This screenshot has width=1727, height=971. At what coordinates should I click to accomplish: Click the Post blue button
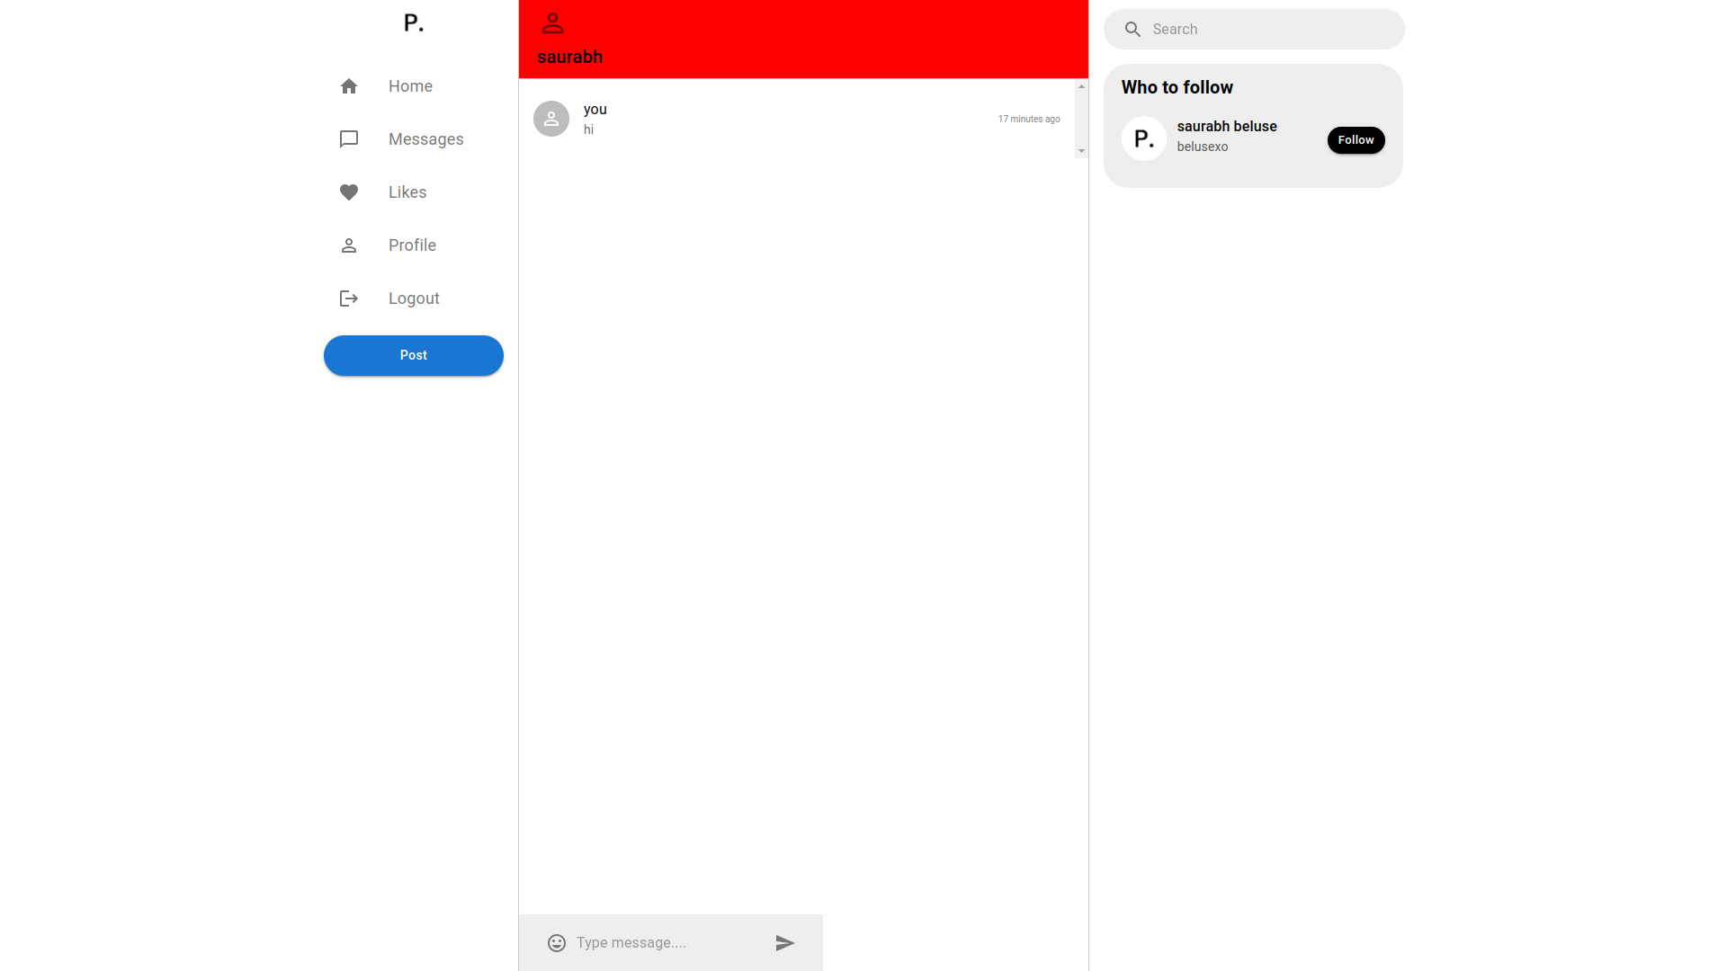(x=413, y=354)
